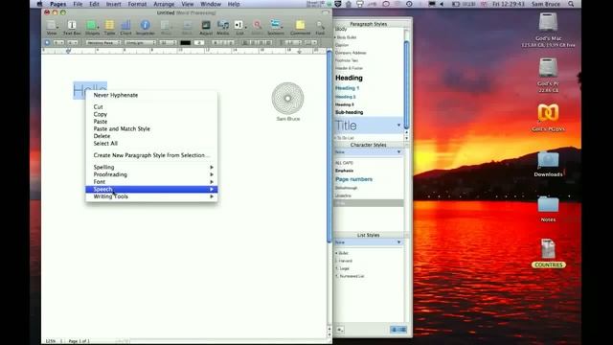Open the Inspector panel
The image size is (613, 345).
point(145,28)
